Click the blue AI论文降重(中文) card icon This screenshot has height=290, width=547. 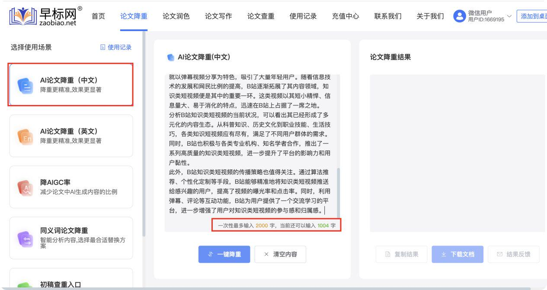tap(25, 85)
